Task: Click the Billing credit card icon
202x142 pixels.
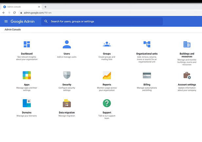Action: coord(147,75)
